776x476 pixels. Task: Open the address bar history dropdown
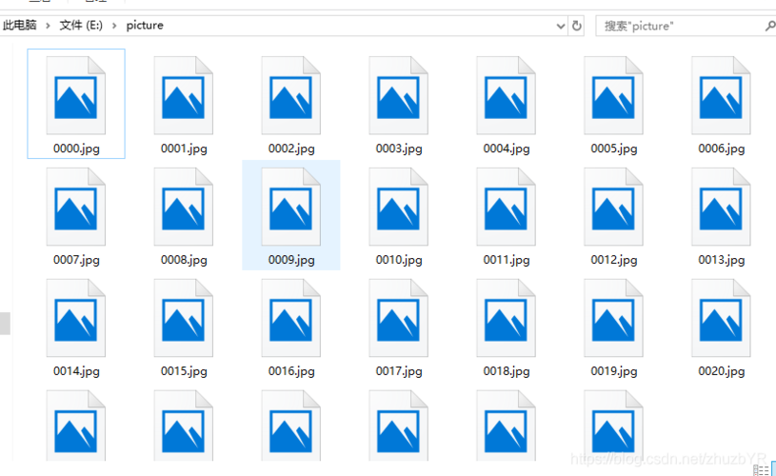pyautogui.click(x=559, y=26)
